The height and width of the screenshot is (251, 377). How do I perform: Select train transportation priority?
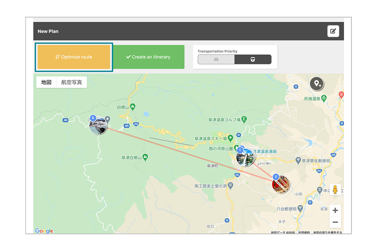pos(253,60)
